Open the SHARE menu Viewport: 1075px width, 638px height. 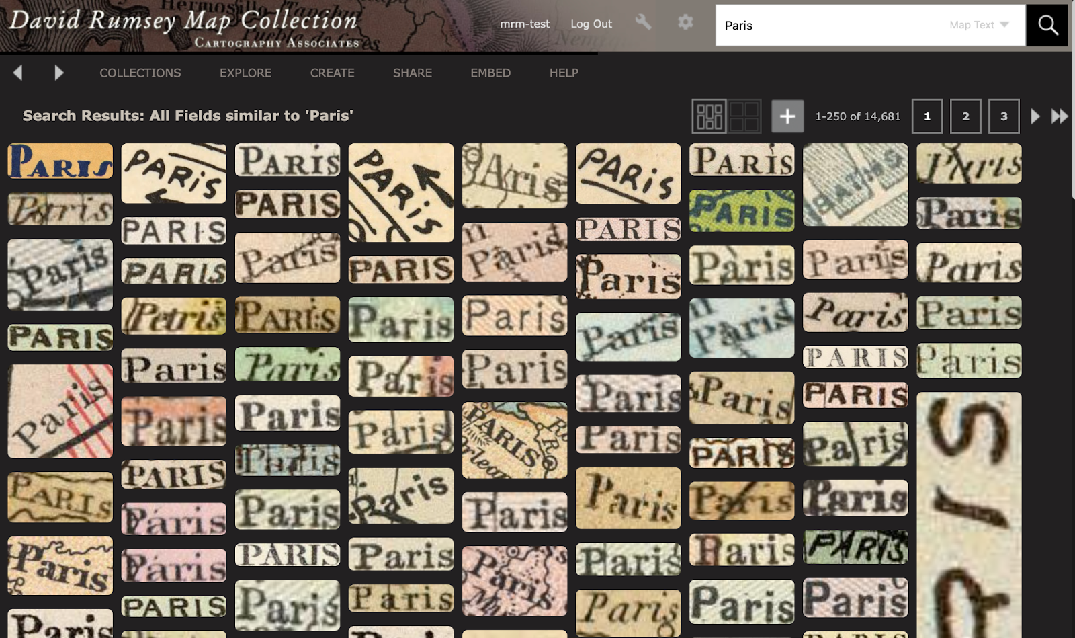pos(413,73)
